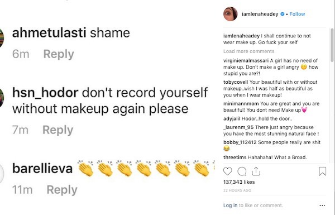Image resolution: width=335 pixels, height=215 pixels.
Task: Open hsn_hodor's profile from username
Action: (45, 93)
